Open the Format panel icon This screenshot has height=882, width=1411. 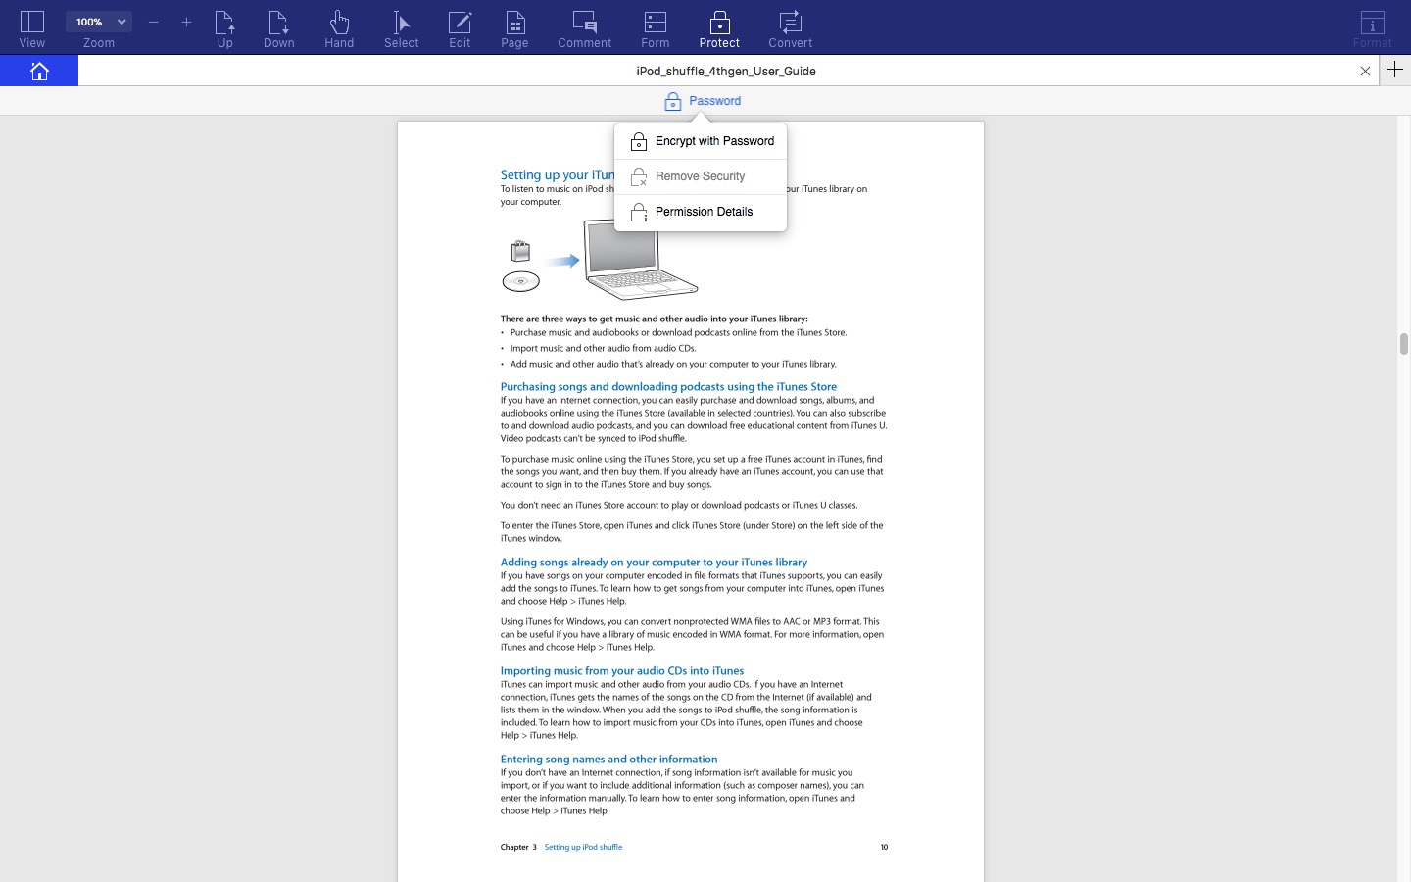coord(1373,28)
